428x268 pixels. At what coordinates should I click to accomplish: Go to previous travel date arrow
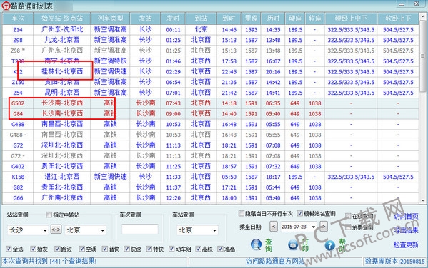(x=274, y=227)
